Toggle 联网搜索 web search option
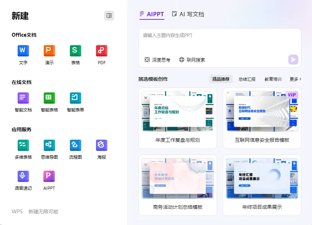This screenshot has height=225, width=312. pyautogui.click(x=192, y=60)
